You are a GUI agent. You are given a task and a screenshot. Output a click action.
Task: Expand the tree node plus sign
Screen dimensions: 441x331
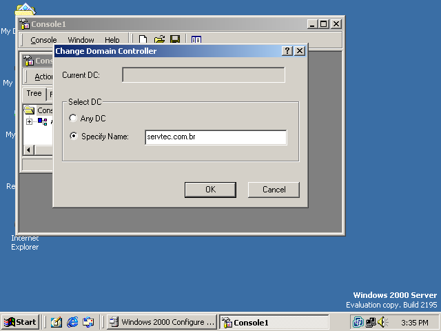[29, 121]
